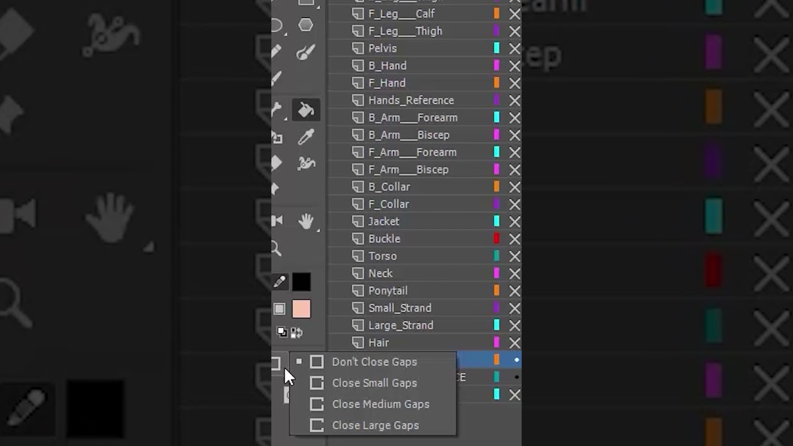Click drawing layer icon of Buckle
This screenshot has width=793, height=446.
point(358,238)
